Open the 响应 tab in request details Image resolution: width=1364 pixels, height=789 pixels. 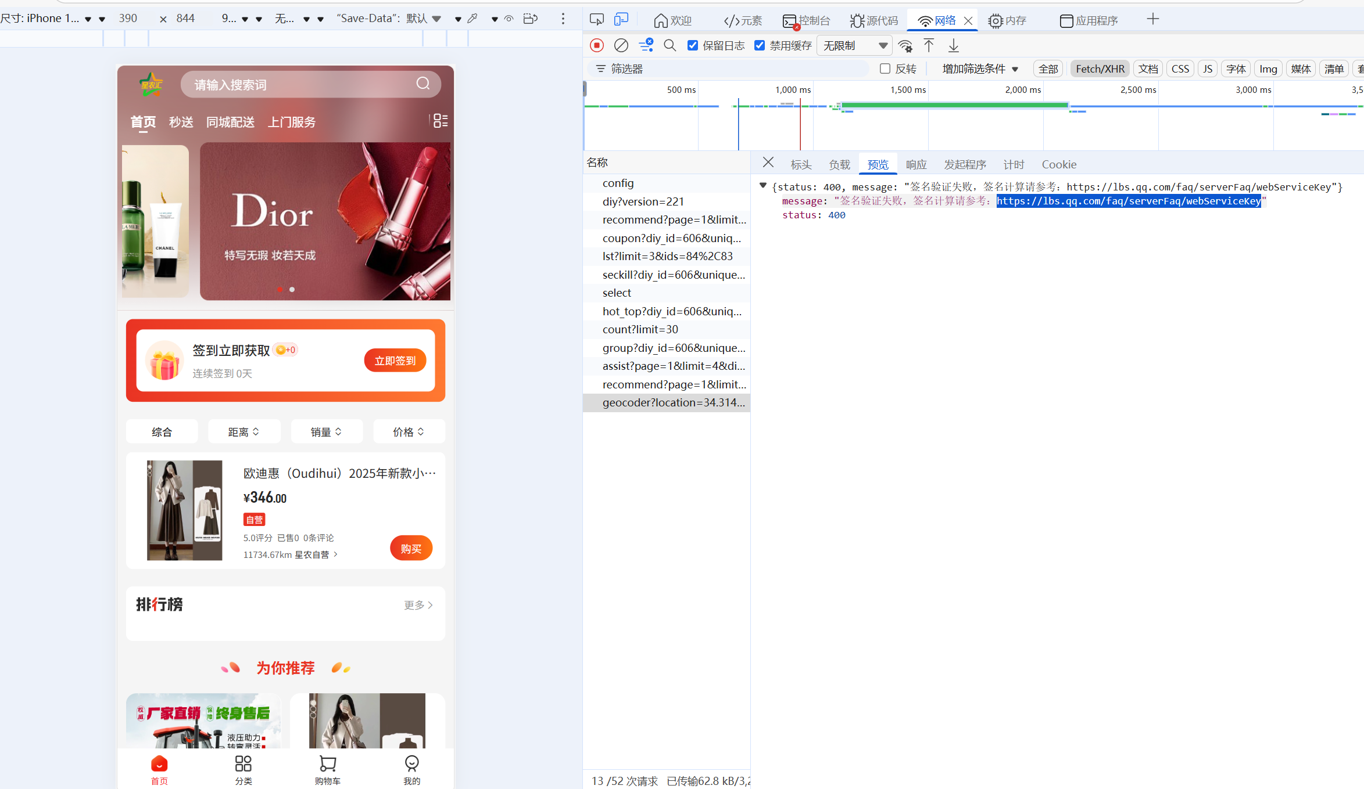[916, 164]
